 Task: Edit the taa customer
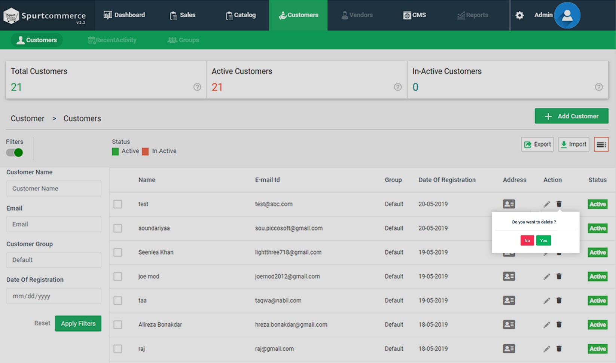547,301
